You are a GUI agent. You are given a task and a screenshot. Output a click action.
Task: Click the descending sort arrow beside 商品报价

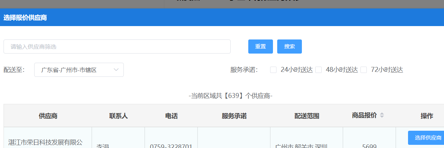tap(382, 117)
